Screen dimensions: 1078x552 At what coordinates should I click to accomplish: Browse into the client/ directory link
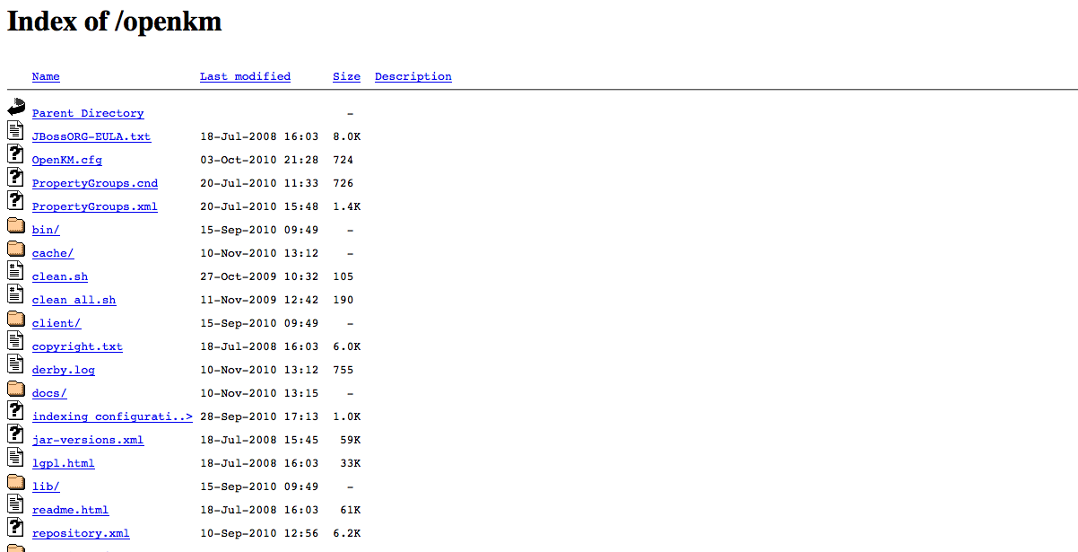pos(57,323)
